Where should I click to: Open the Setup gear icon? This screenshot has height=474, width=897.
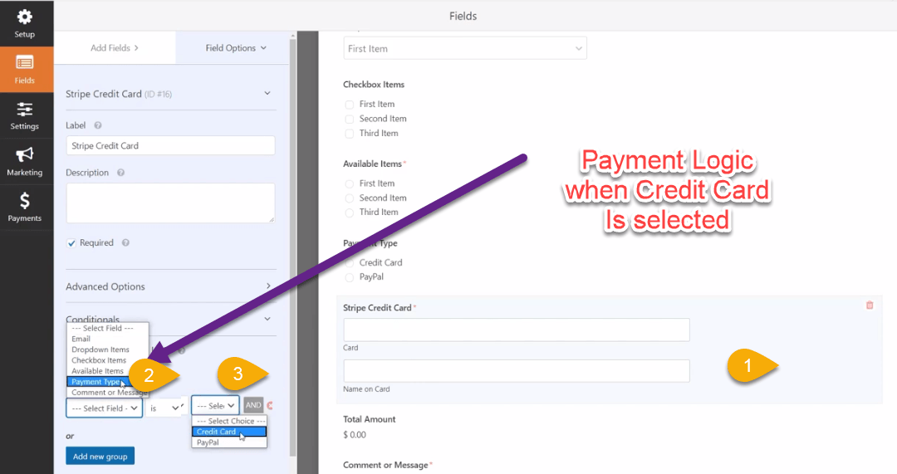click(25, 17)
